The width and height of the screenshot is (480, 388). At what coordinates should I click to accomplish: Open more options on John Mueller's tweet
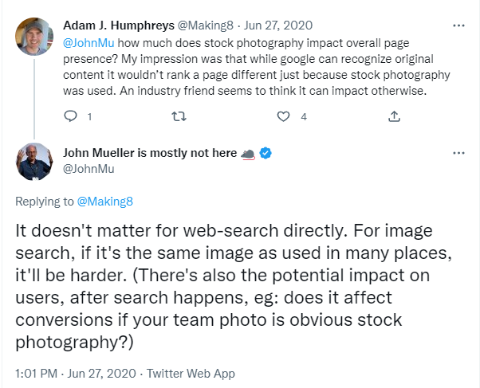tap(458, 153)
